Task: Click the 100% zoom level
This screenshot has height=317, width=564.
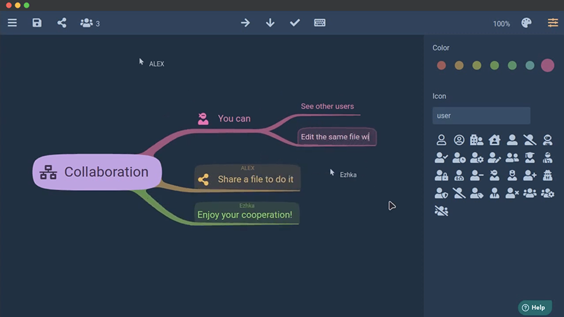Action: [501, 23]
